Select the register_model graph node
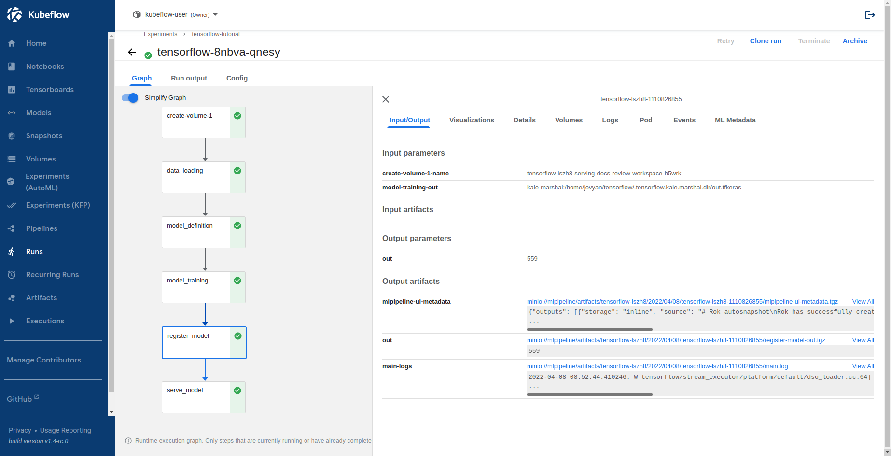This screenshot has height=456, width=891. point(204,343)
